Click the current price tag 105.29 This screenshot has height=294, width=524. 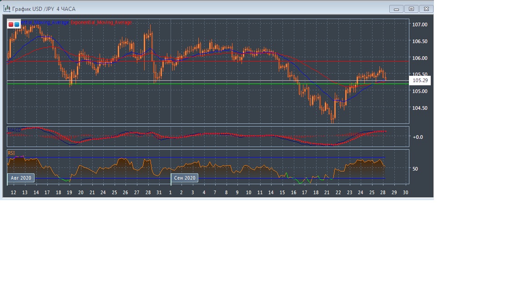[419, 81]
